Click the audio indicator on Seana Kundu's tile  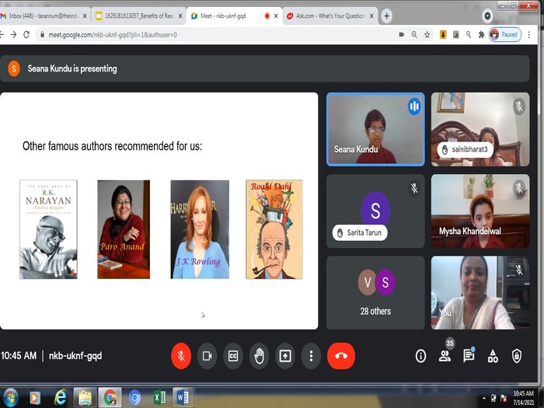[414, 106]
